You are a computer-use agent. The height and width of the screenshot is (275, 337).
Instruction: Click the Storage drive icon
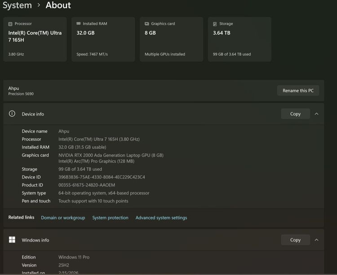(x=215, y=24)
